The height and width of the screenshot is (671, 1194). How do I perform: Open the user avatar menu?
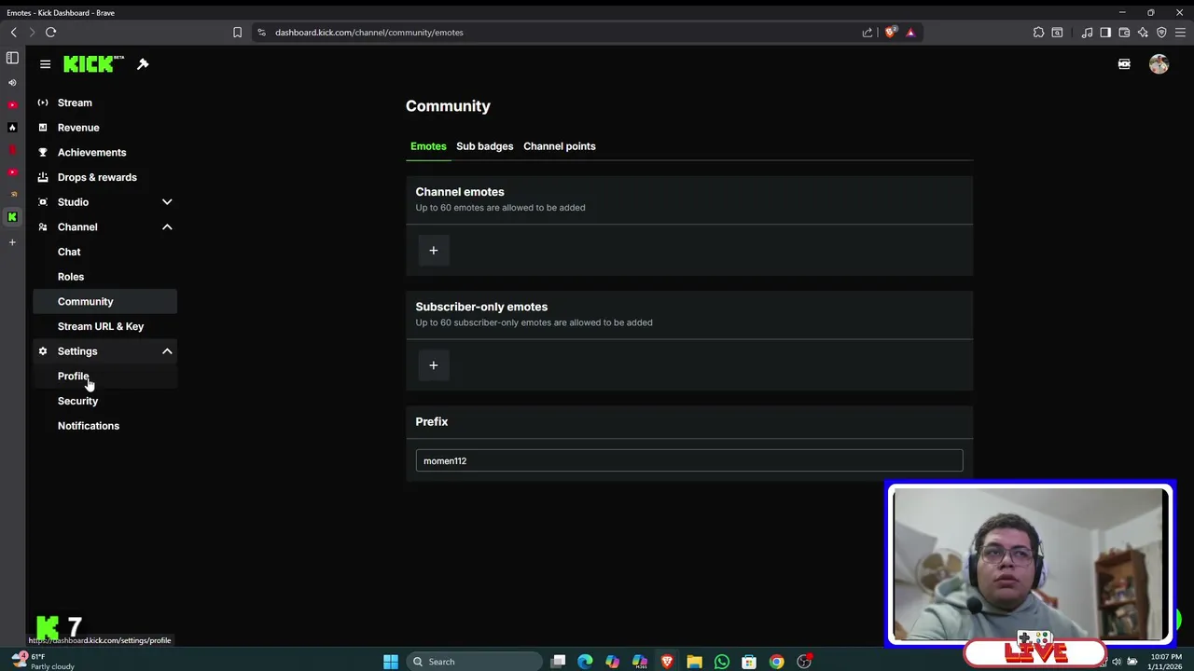[1159, 64]
